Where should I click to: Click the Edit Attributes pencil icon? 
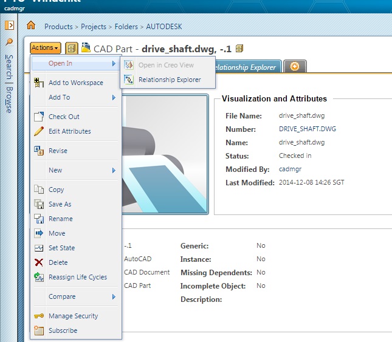39,131
